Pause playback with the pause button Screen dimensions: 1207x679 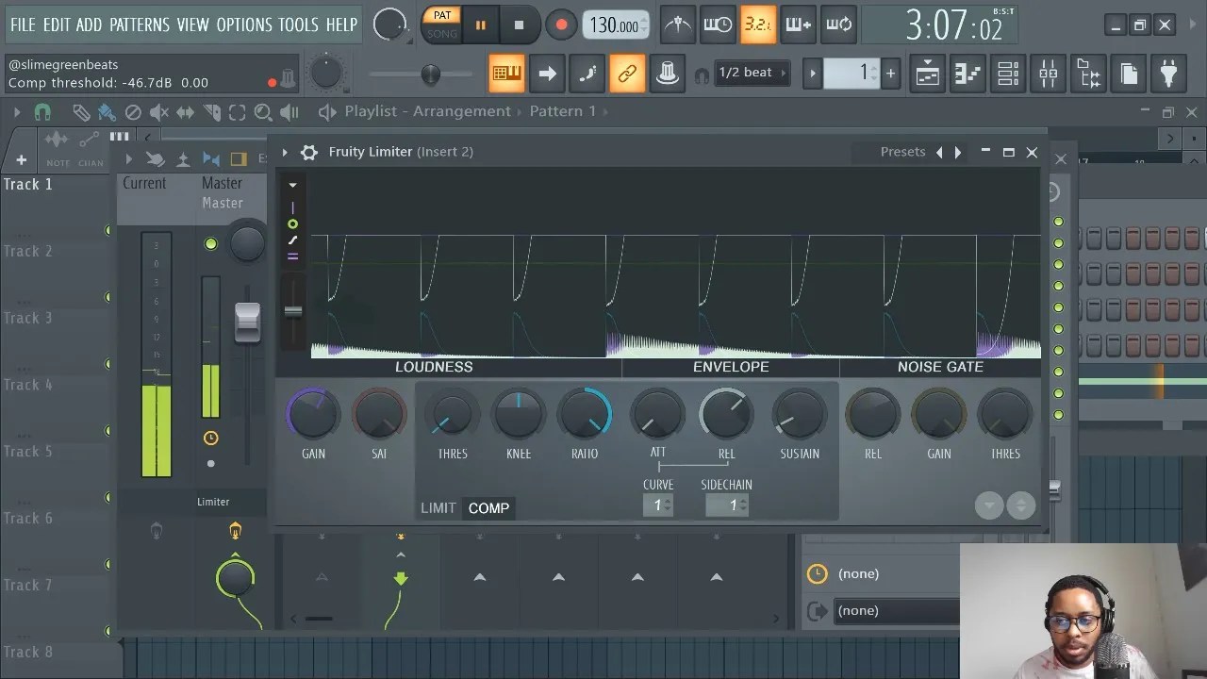click(x=480, y=25)
